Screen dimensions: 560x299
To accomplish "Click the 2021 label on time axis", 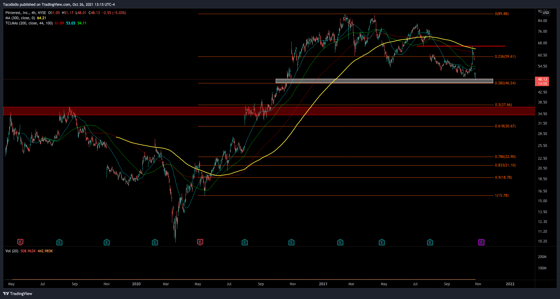I will click(x=323, y=284).
